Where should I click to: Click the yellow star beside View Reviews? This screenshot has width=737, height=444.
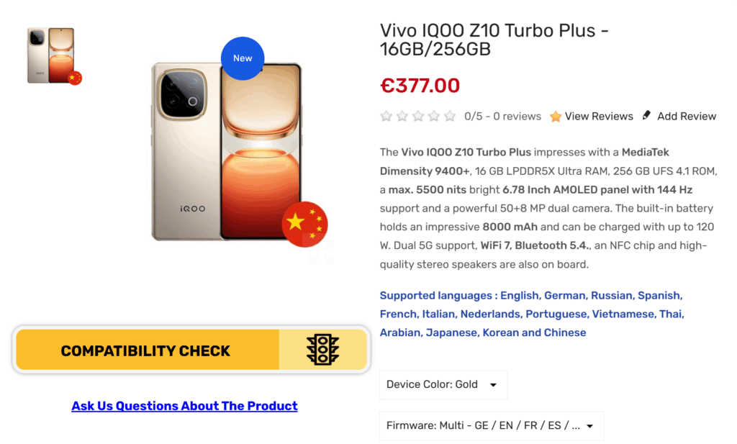(x=556, y=117)
